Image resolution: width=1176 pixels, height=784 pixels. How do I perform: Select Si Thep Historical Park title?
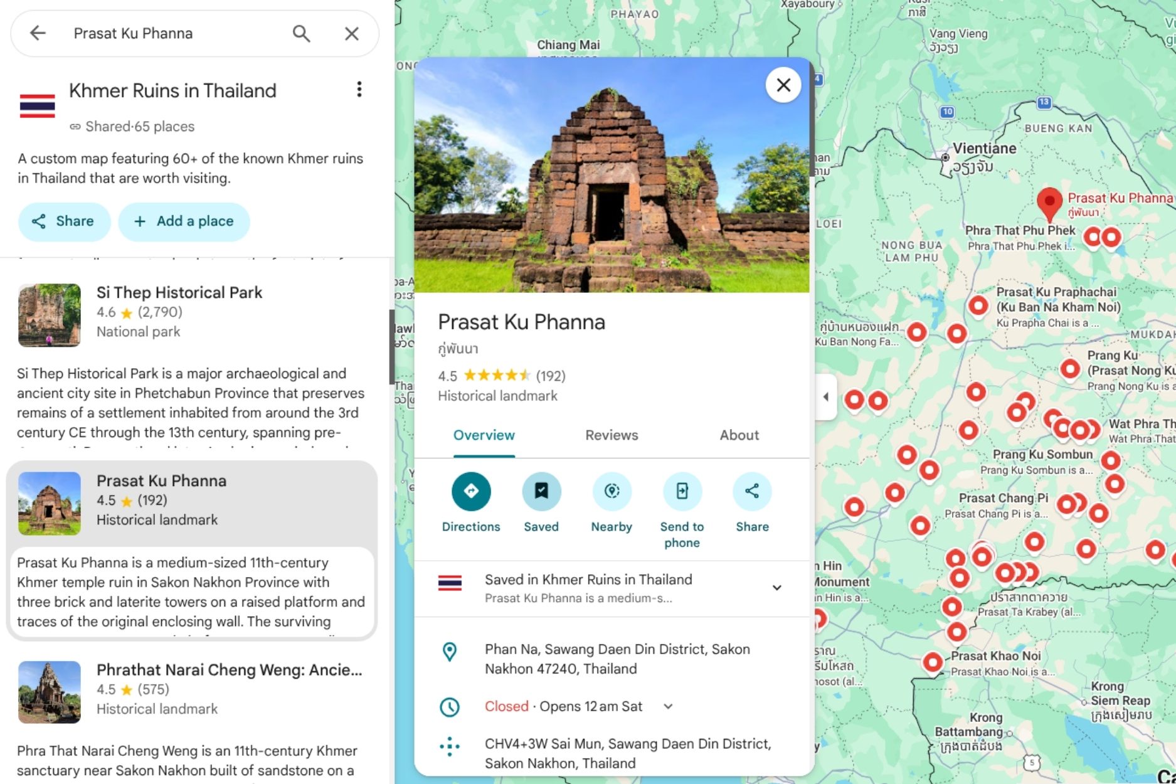179,292
